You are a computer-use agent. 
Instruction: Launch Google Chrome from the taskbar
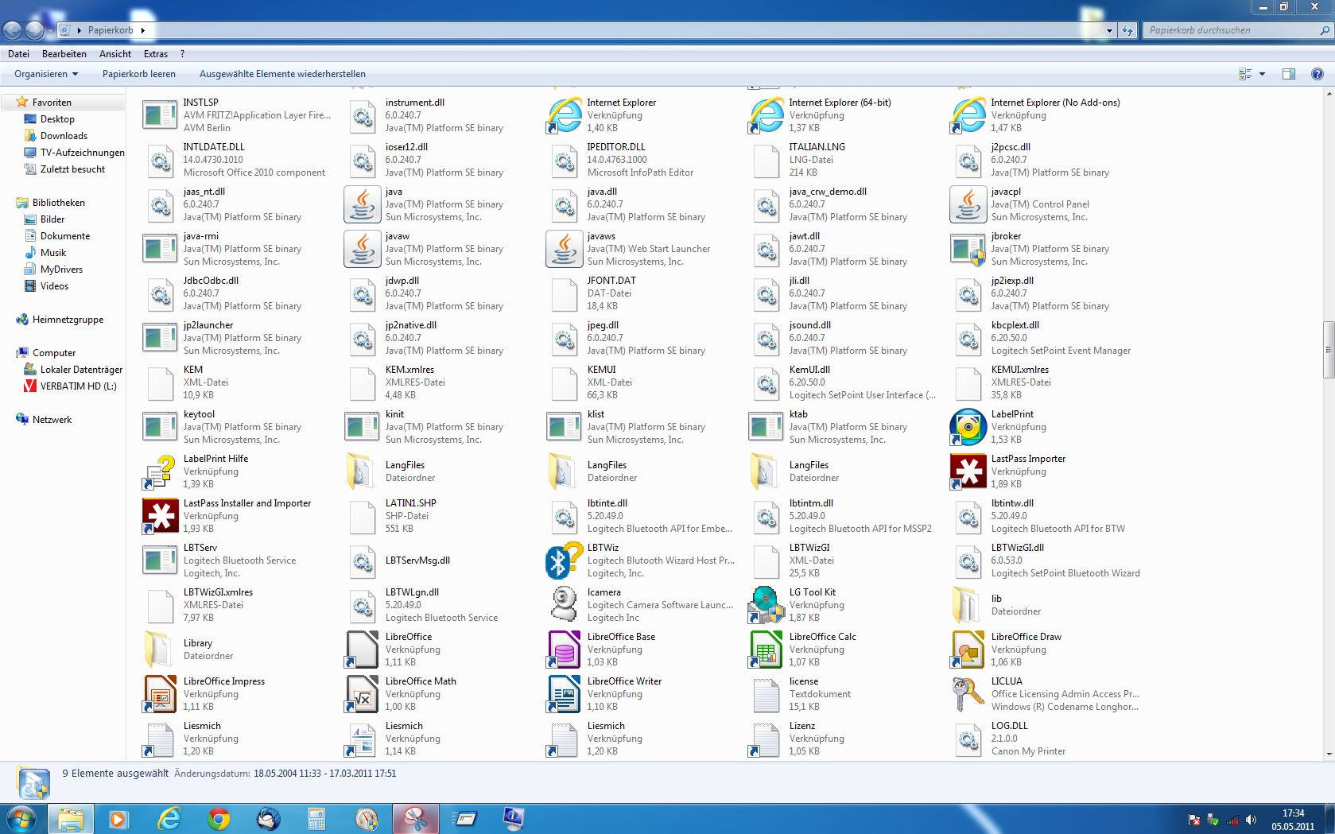coord(219,819)
